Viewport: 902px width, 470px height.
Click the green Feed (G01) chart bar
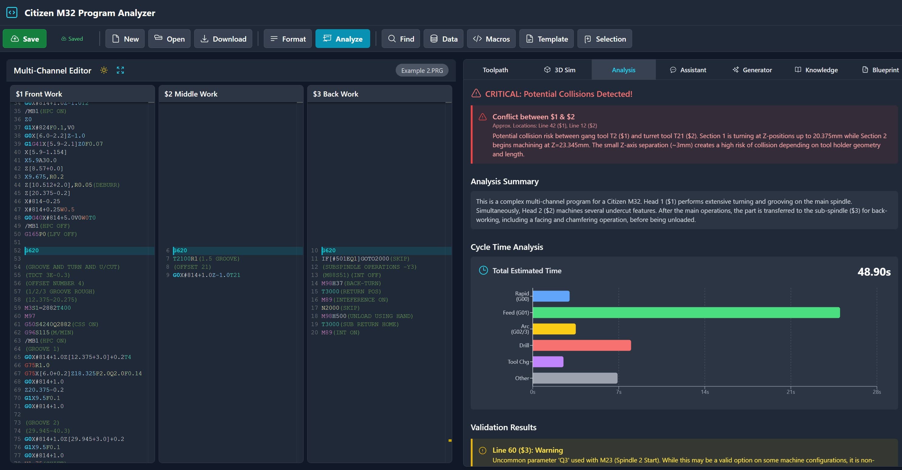coord(686,313)
